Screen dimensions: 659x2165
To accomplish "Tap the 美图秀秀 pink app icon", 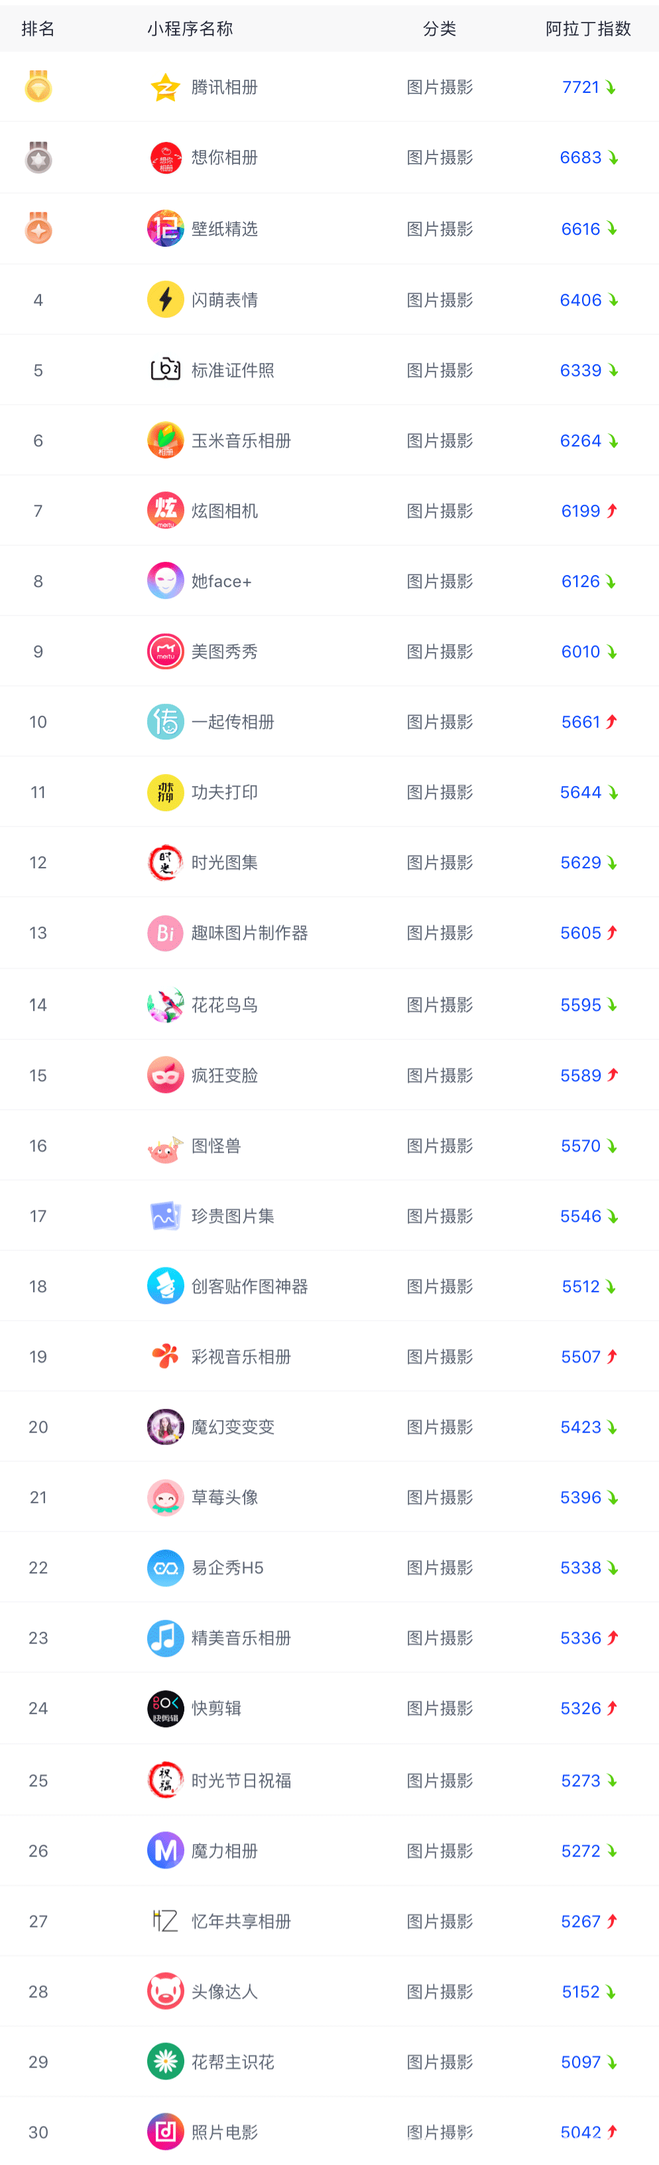I will click(166, 651).
